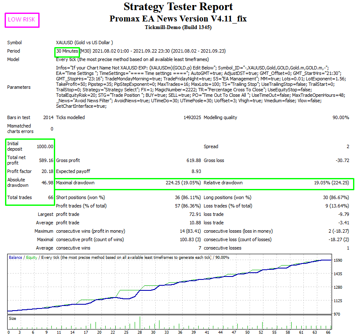
Task: Click Short positions value 36 (86.11%)
Action: point(188,197)
